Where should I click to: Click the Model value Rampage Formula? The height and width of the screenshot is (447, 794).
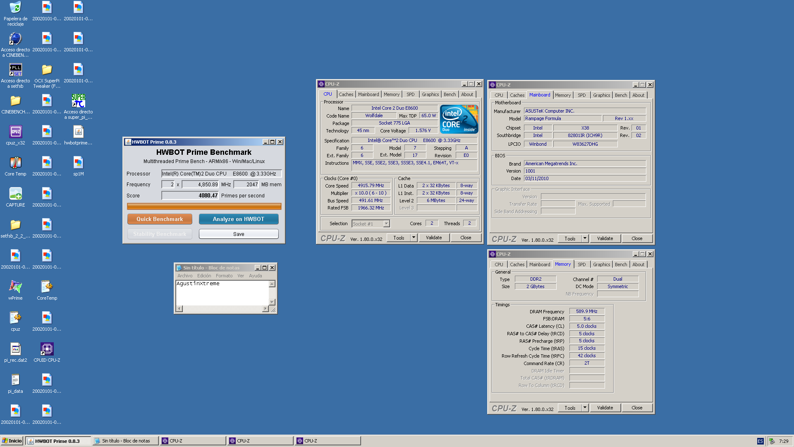[x=563, y=118]
